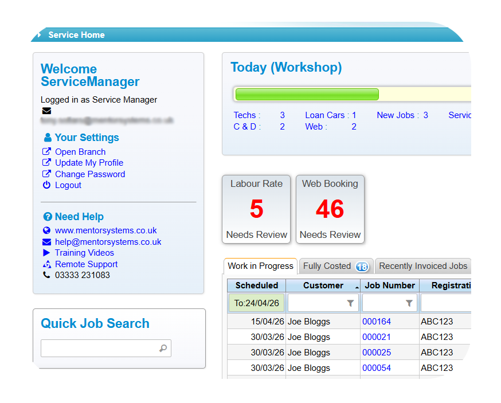Click the icon next to Update My Profile
The height and width of the screenshot is (403, 501).
(x=46, y=163)
